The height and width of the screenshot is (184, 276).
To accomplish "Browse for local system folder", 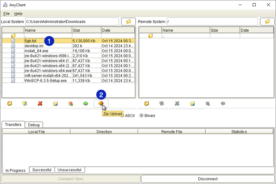I will click(x=128, y=22).
